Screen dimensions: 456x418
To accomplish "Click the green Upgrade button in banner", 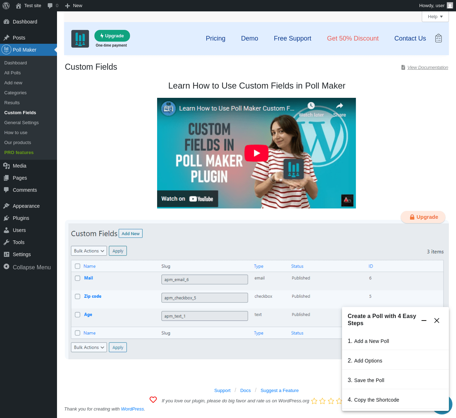I will [112, 36].
